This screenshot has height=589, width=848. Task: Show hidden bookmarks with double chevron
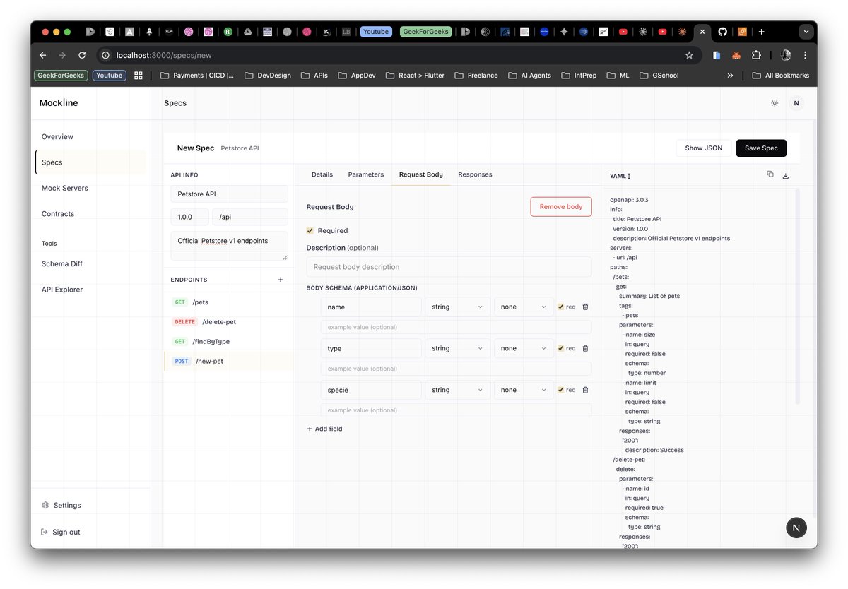730,76
